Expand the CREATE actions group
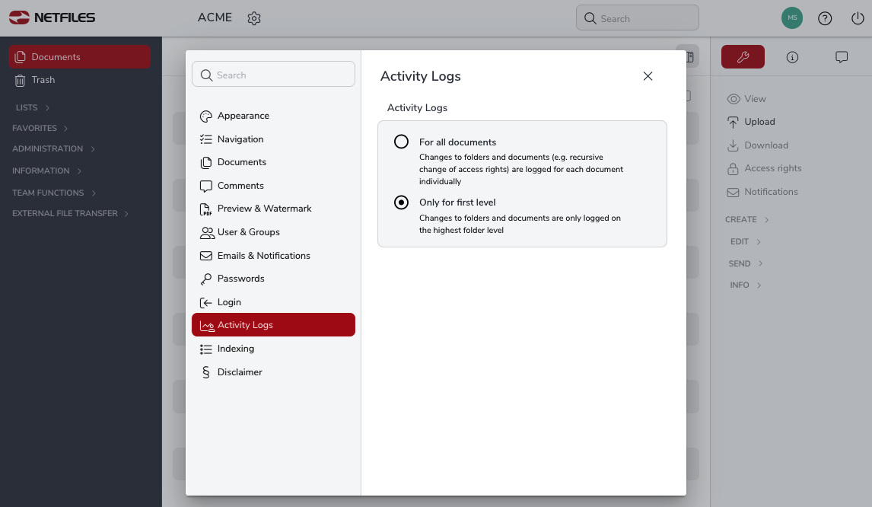Image resolution: width=872 pixels, height=507 pixels. click(747, 219)
